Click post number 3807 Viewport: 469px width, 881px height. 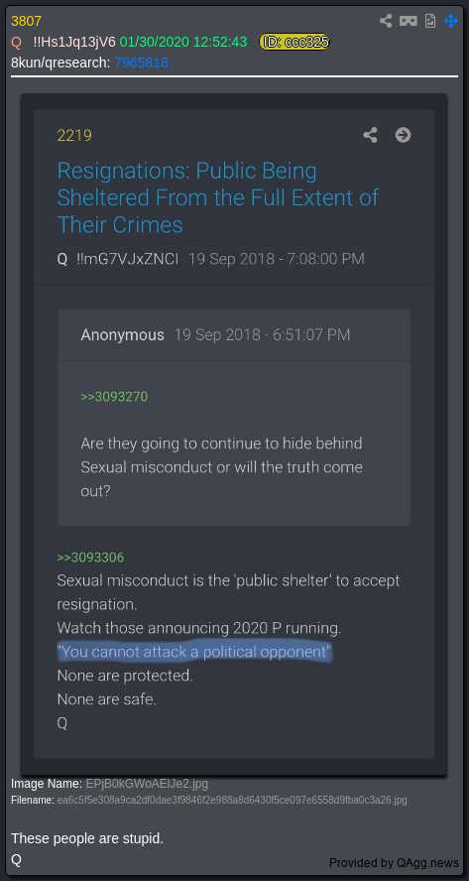[27, 21]
